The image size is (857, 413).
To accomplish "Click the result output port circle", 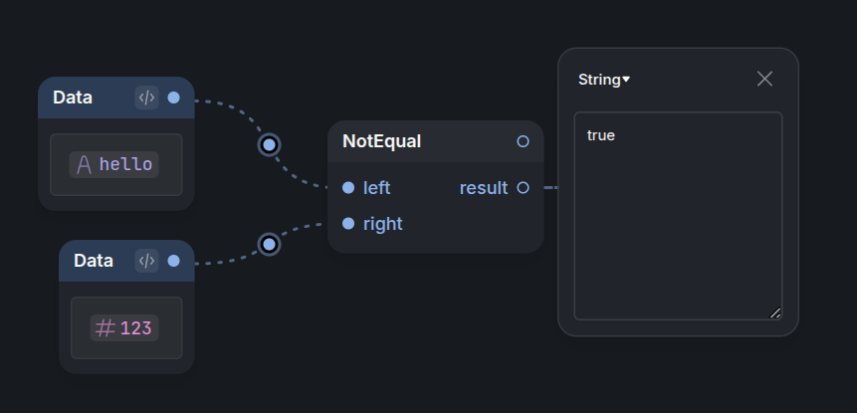I will (523, 187).
